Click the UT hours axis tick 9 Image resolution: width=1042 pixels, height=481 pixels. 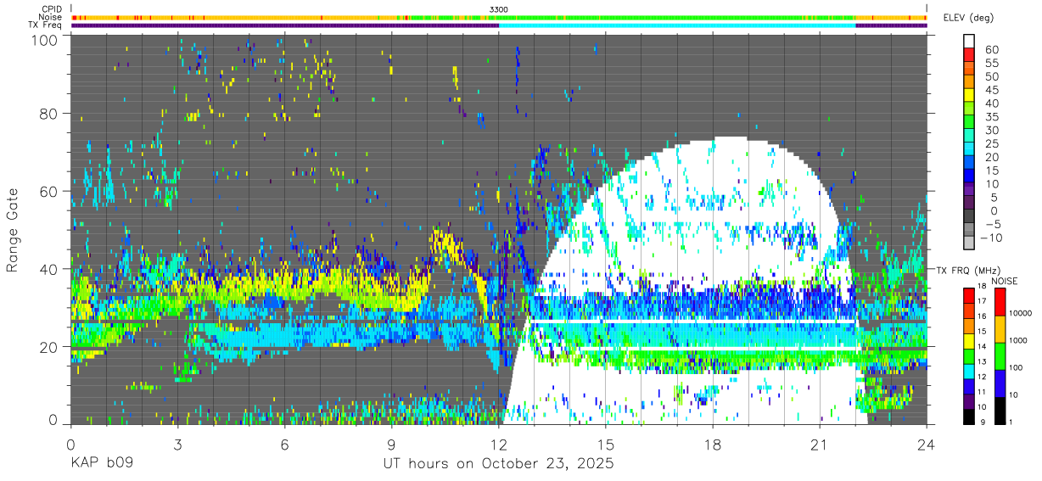(392, 445)
